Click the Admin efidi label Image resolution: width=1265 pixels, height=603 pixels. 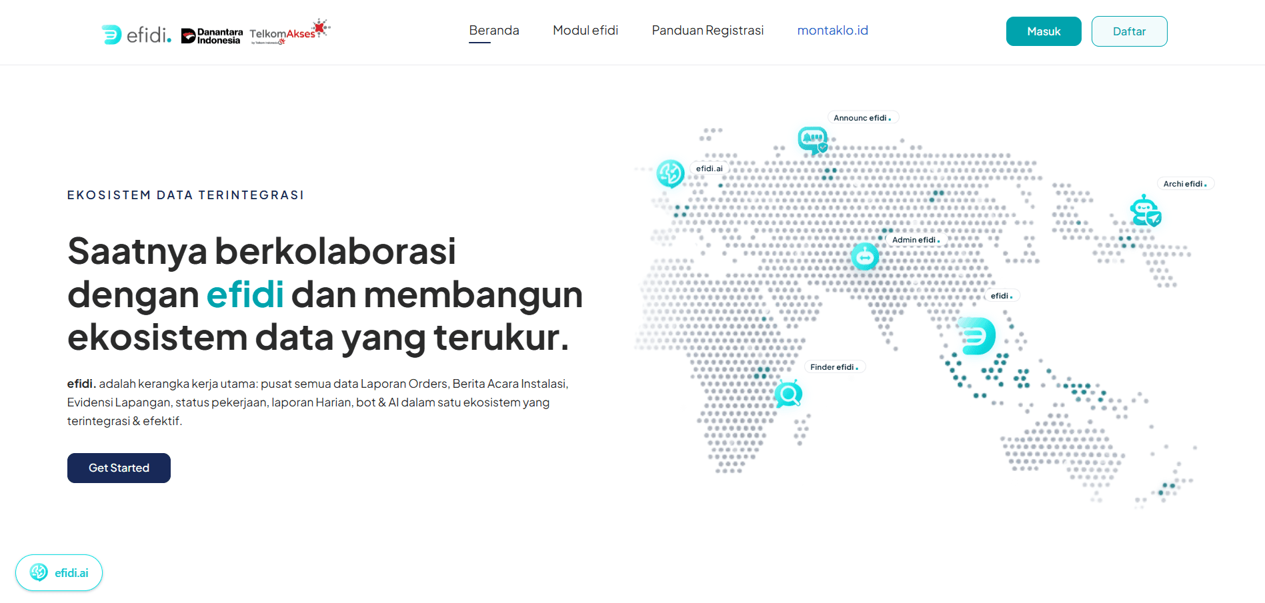point(916,240)
